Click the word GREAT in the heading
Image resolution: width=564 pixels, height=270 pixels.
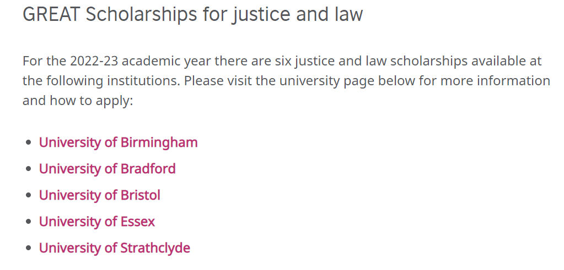pyautogui.click(x=51, y=14)
